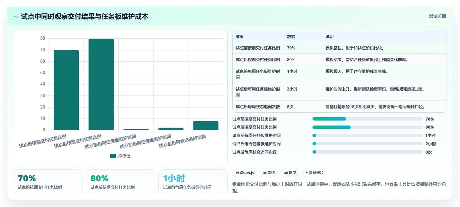Toggle the 指标值 legend swatch

[x=113, y=156]
